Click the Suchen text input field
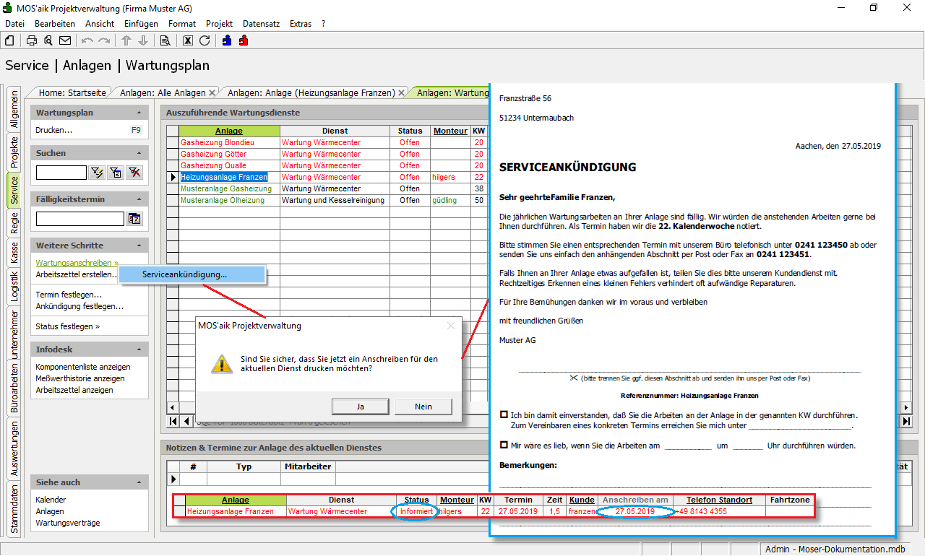Viewport: 925px width, 556px height. [61, 173]
